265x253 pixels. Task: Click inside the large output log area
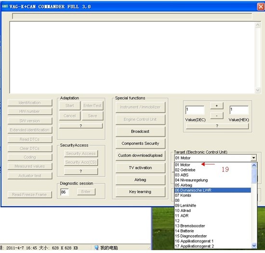[x=132, y=57]
